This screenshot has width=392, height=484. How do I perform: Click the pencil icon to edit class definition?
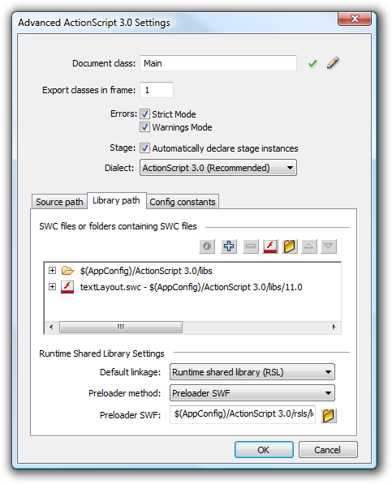coord(333,63)
